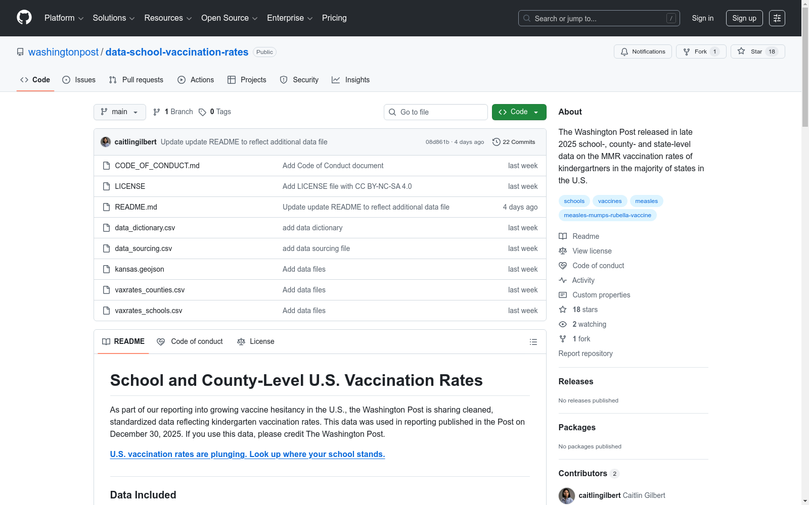Expand the Enterprise menu
This screenshot has height=505, width=809.
point(290,18)
